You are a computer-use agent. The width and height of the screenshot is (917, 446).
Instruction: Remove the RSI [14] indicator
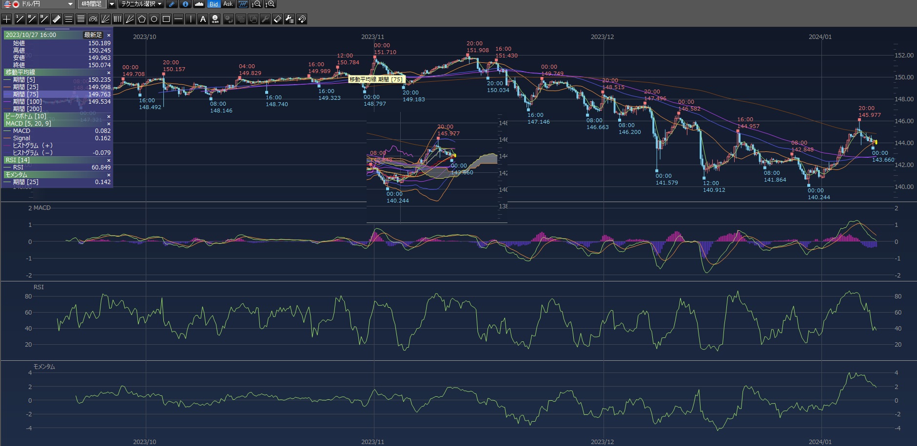[x=109, y=160]
